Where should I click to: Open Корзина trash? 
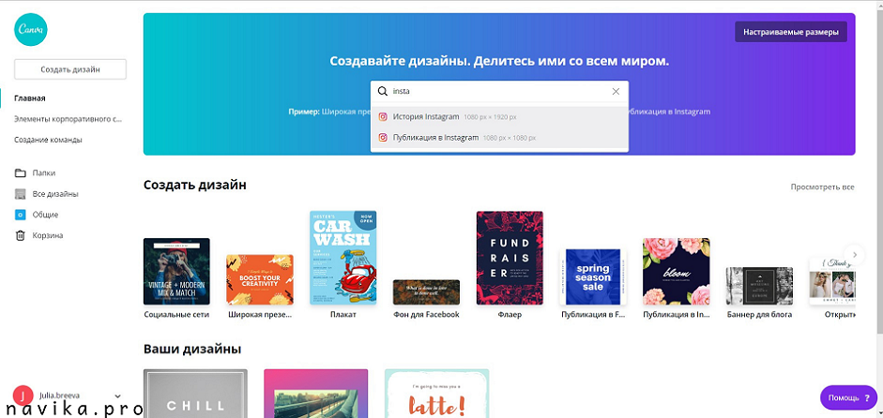point(47,235)
